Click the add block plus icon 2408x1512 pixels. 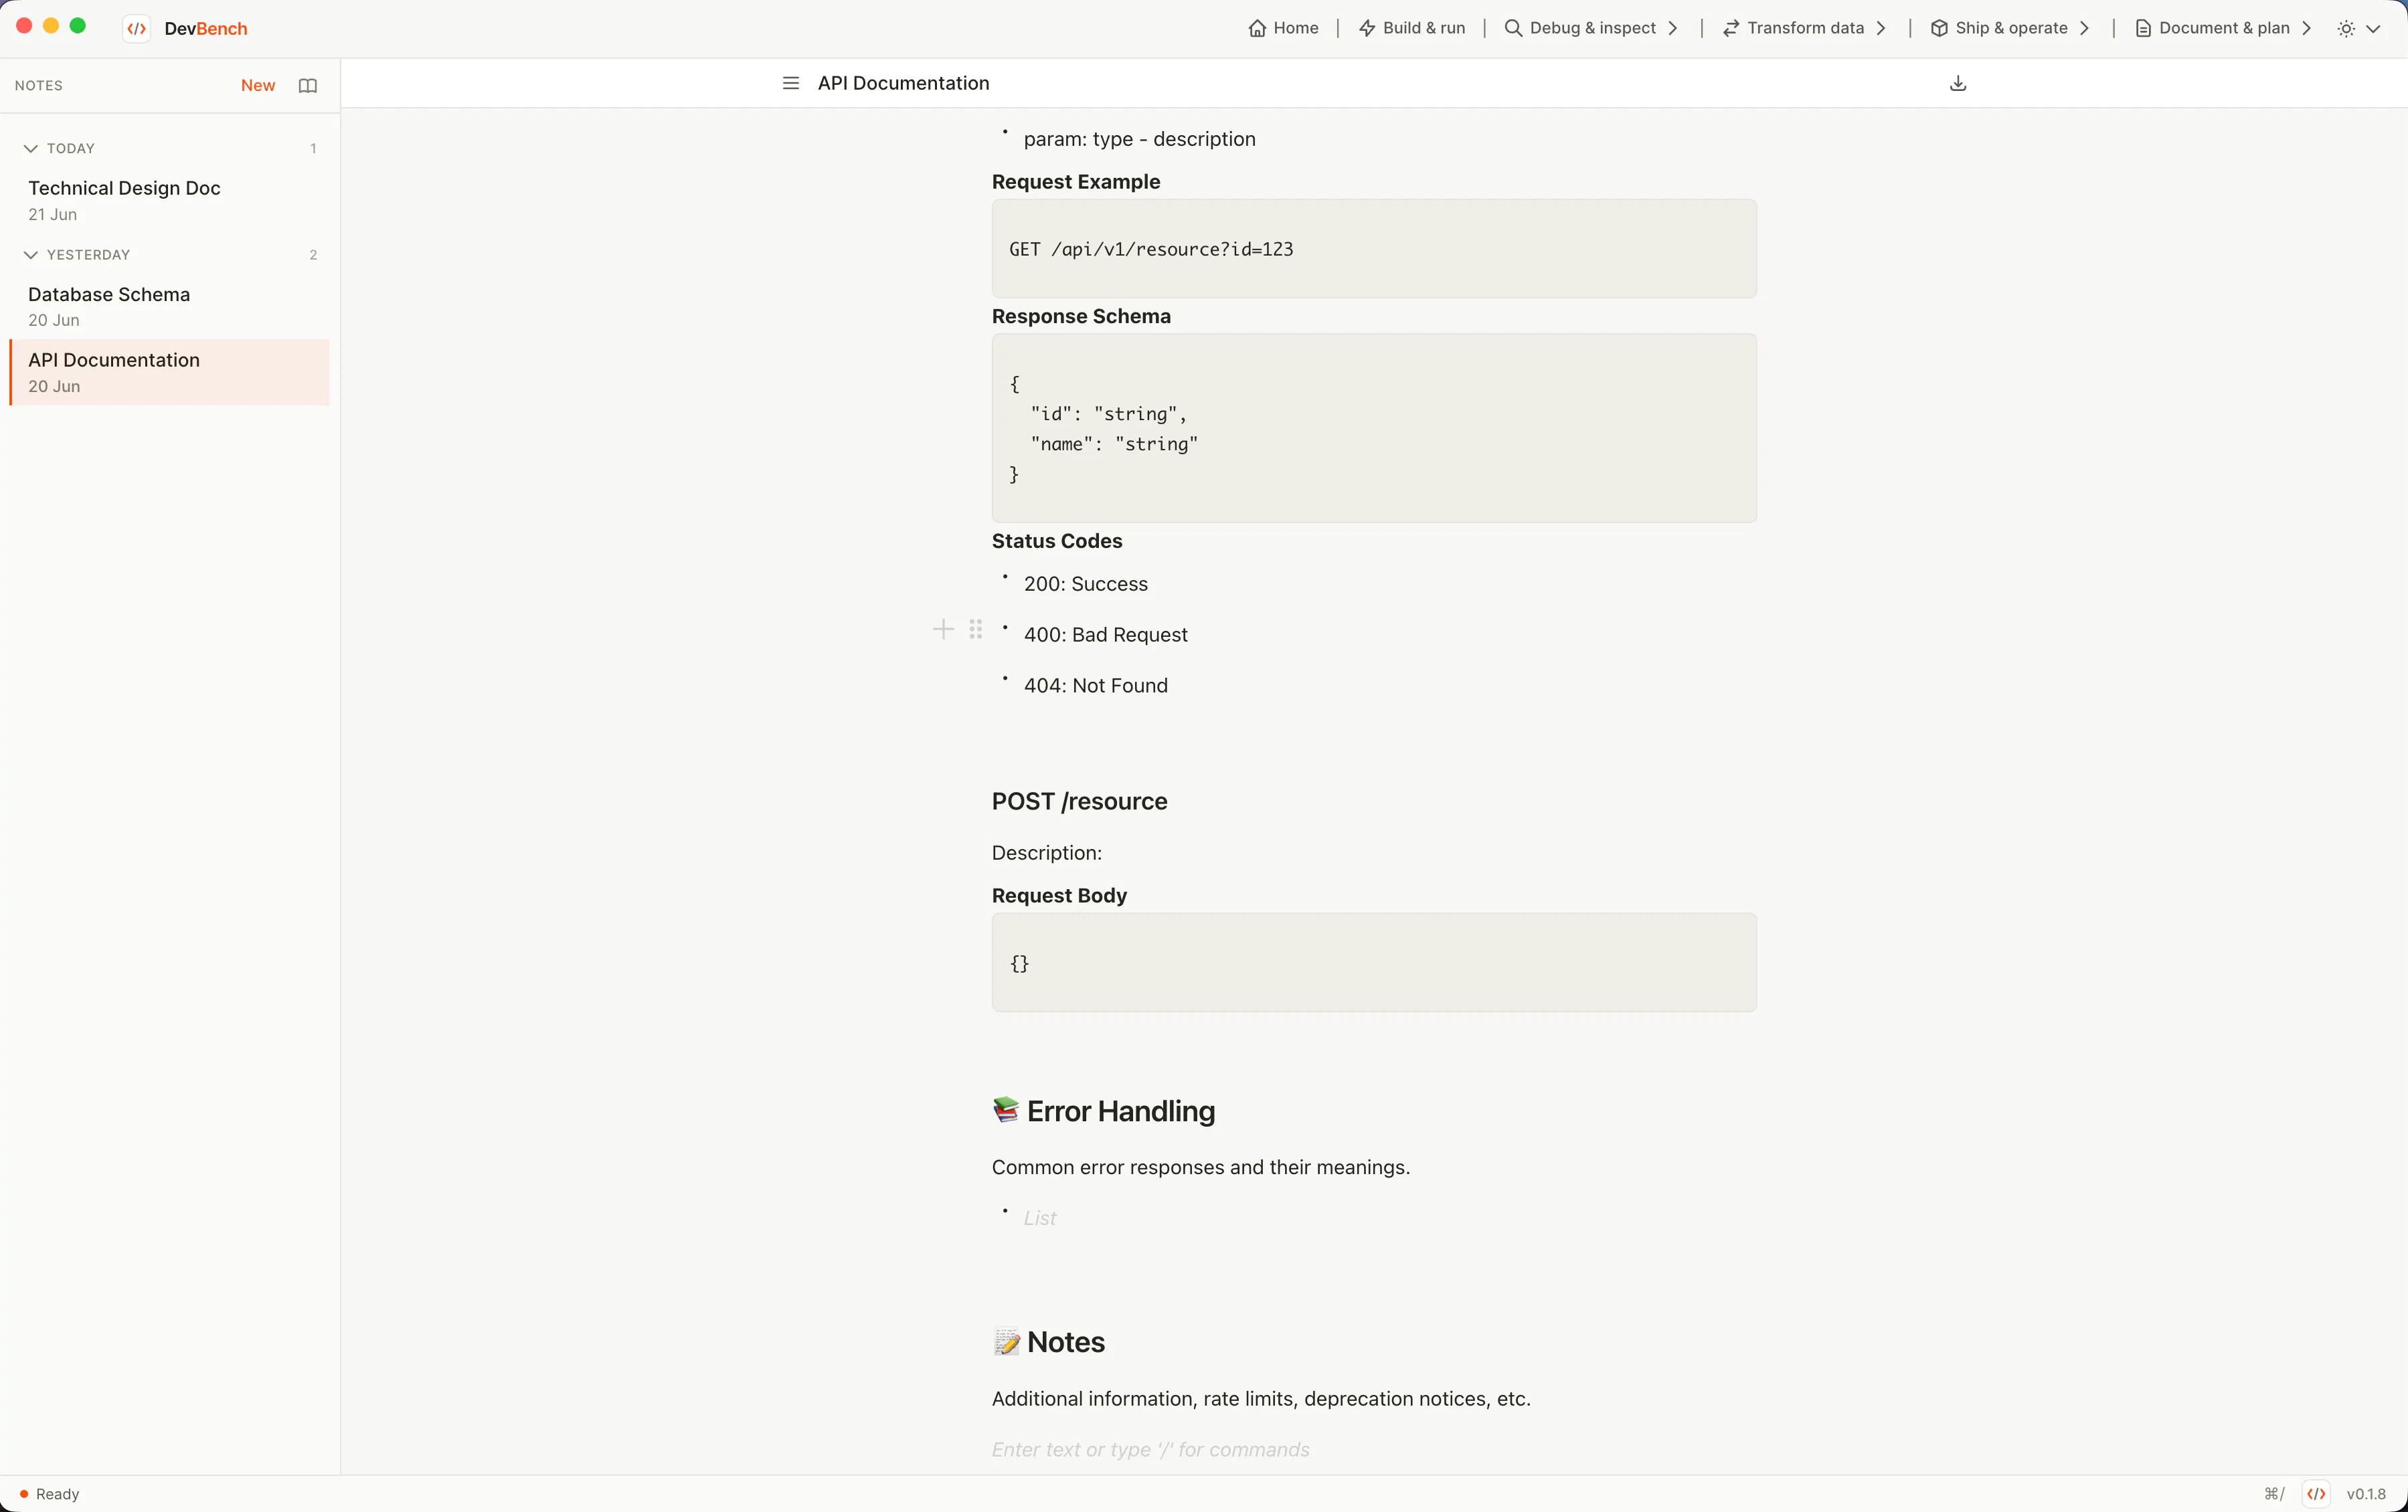943,630
